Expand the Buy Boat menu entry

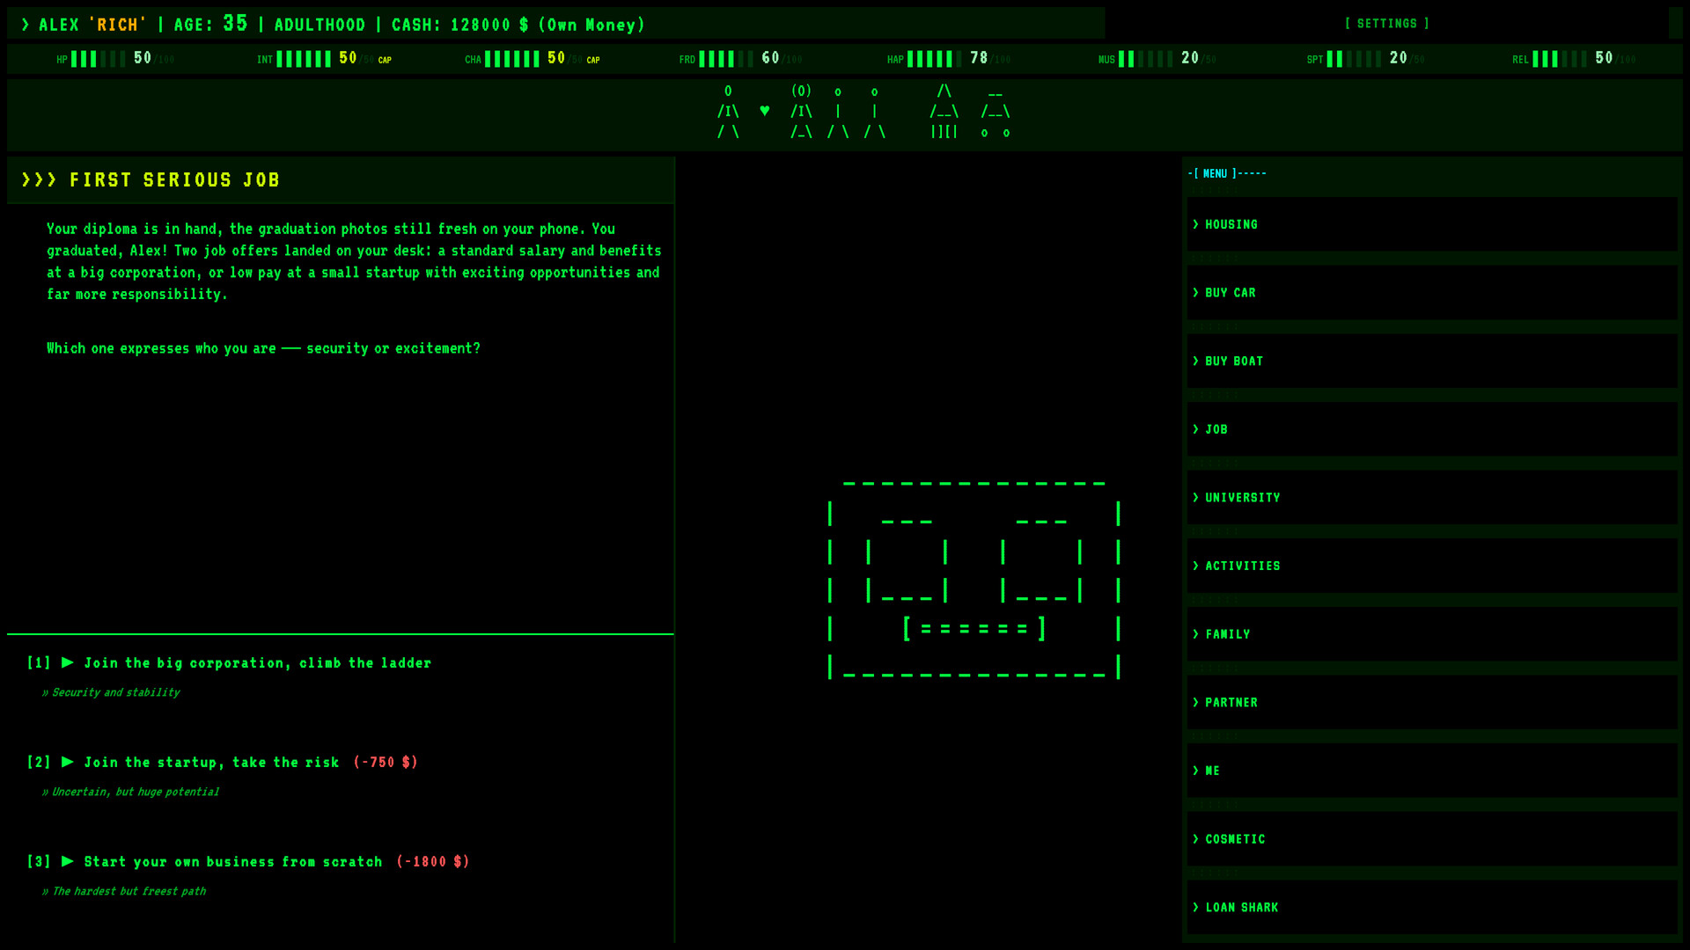tap(1432, 361)
